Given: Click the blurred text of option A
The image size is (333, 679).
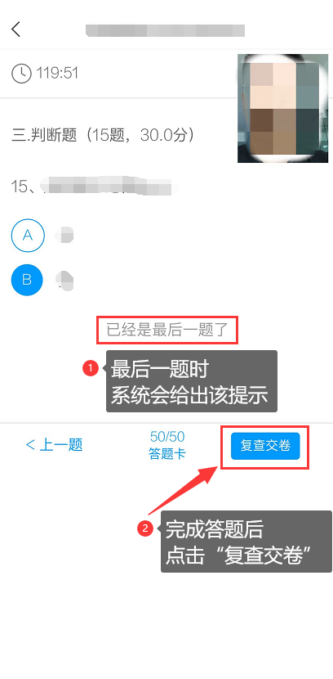Looking at the screenshot, I should click(64, 236).
